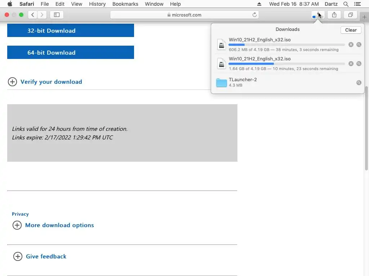
Task: Start the 64-bit Download
Action: pyautogui.click(x=71, y=52)
